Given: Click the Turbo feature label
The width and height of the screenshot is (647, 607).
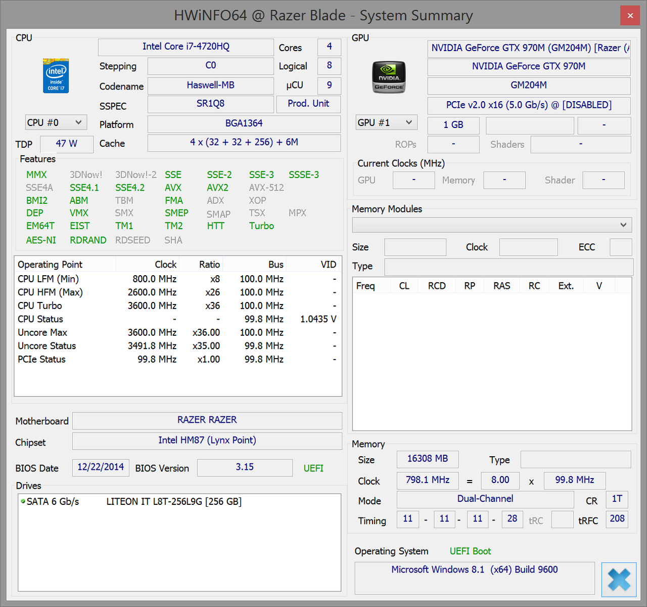Looking at the screenshot, I should pos(261,226).
